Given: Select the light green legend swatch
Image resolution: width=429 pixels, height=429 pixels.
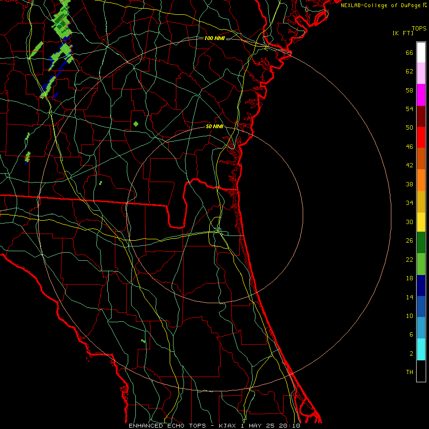Looking at the screenshot, I should [x=421, y=264].
